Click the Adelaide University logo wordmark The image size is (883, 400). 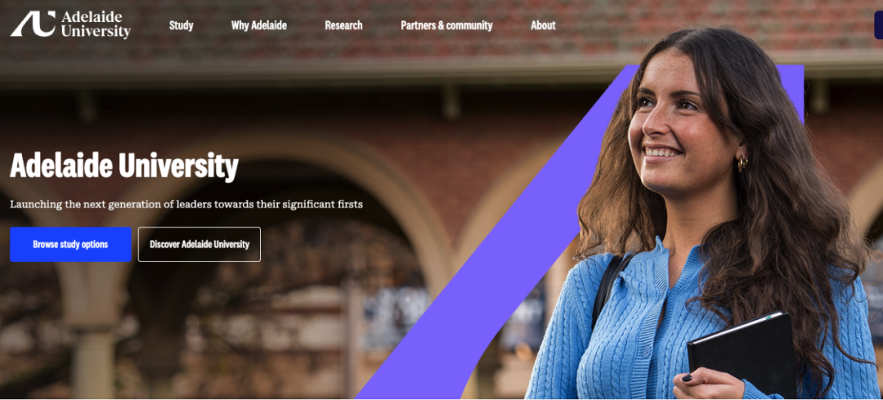click(96, 25)
